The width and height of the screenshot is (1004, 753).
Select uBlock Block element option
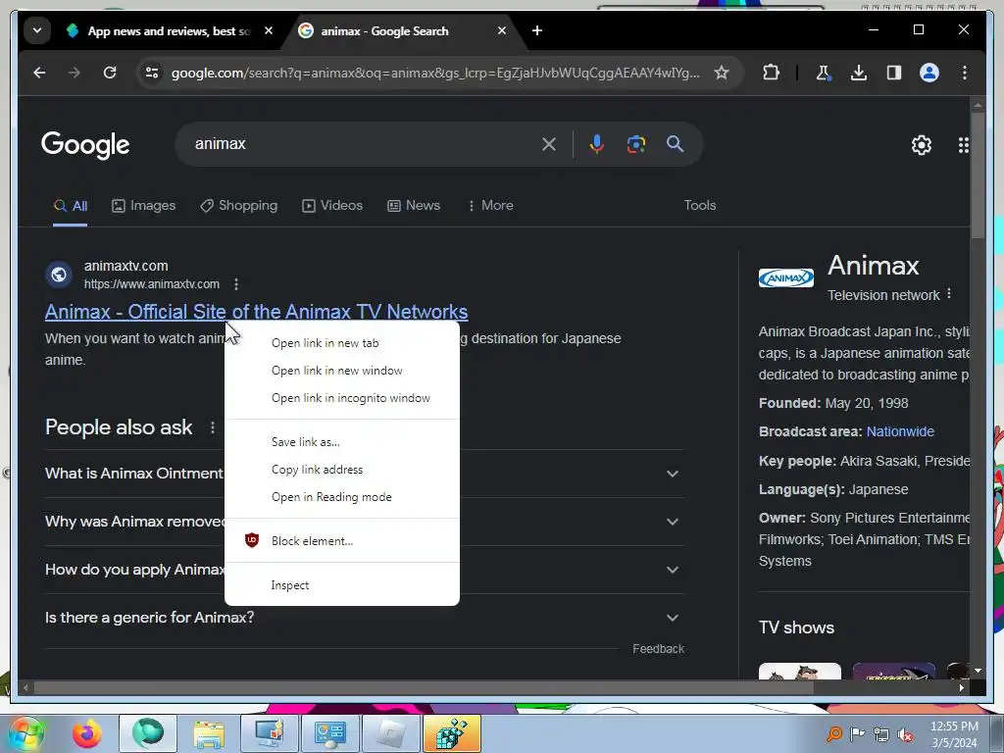pyautogui.click(x=342, y=541)
